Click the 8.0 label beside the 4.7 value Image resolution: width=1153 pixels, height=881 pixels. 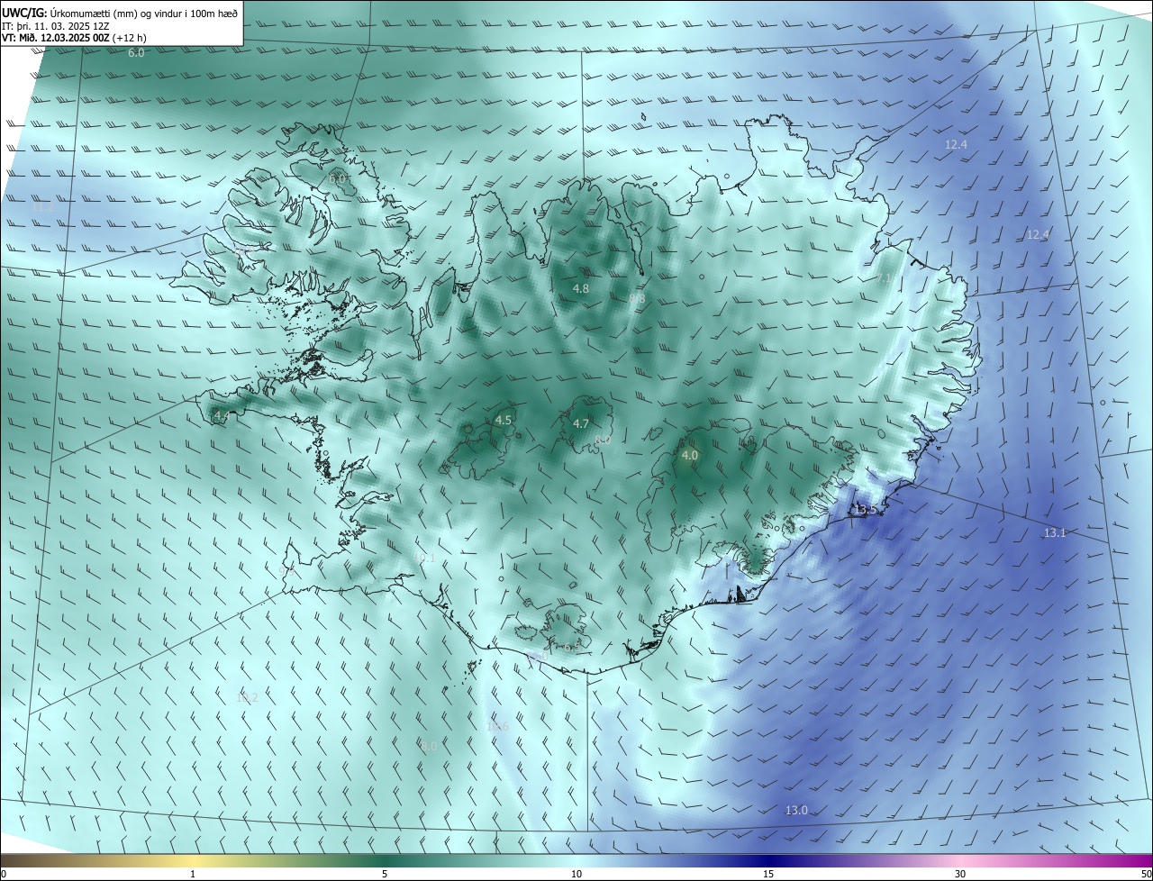tap(603, 440)
